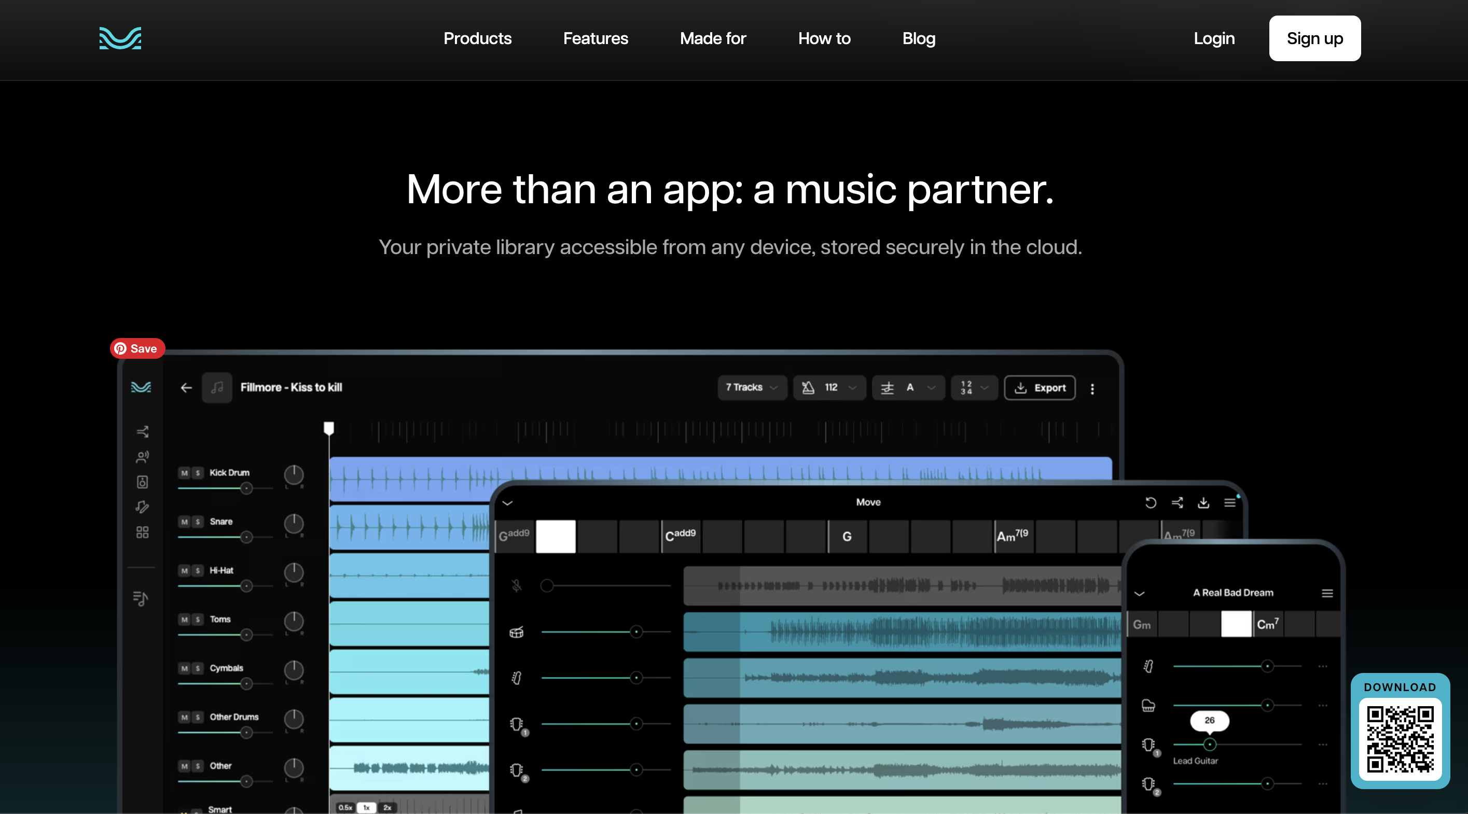
Task: Click the hamburger menu in A Real Bad Dream
Action: tap(1327, 593)
